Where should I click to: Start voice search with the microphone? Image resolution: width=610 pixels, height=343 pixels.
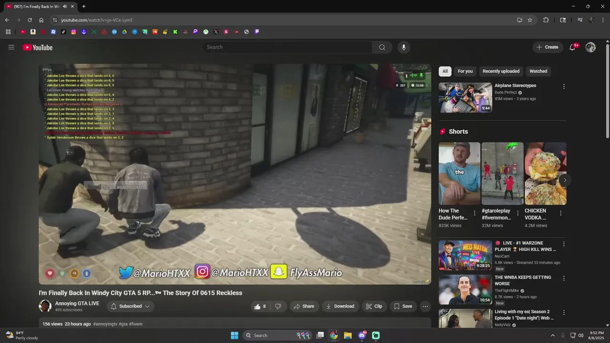click(x=404, y=47)
